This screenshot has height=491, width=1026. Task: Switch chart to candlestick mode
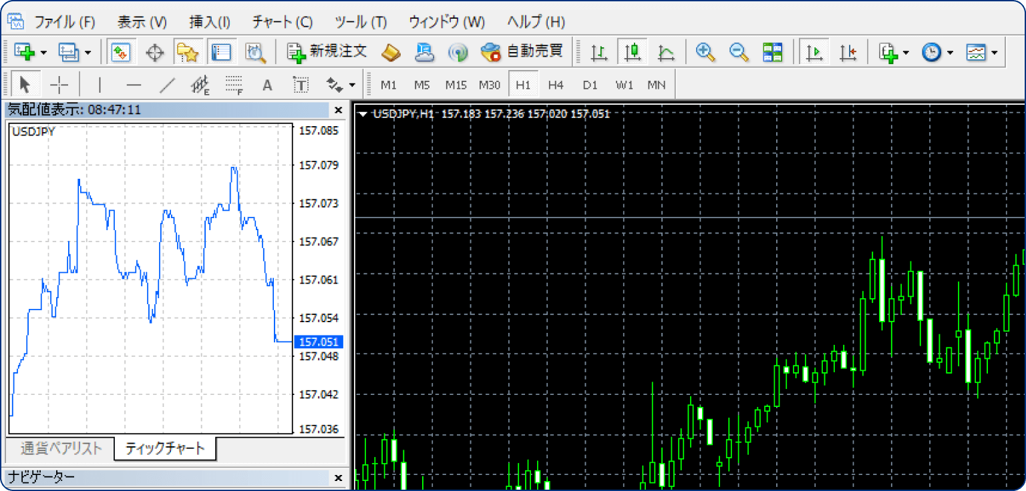pyautogui.click(x=632, y=52)
